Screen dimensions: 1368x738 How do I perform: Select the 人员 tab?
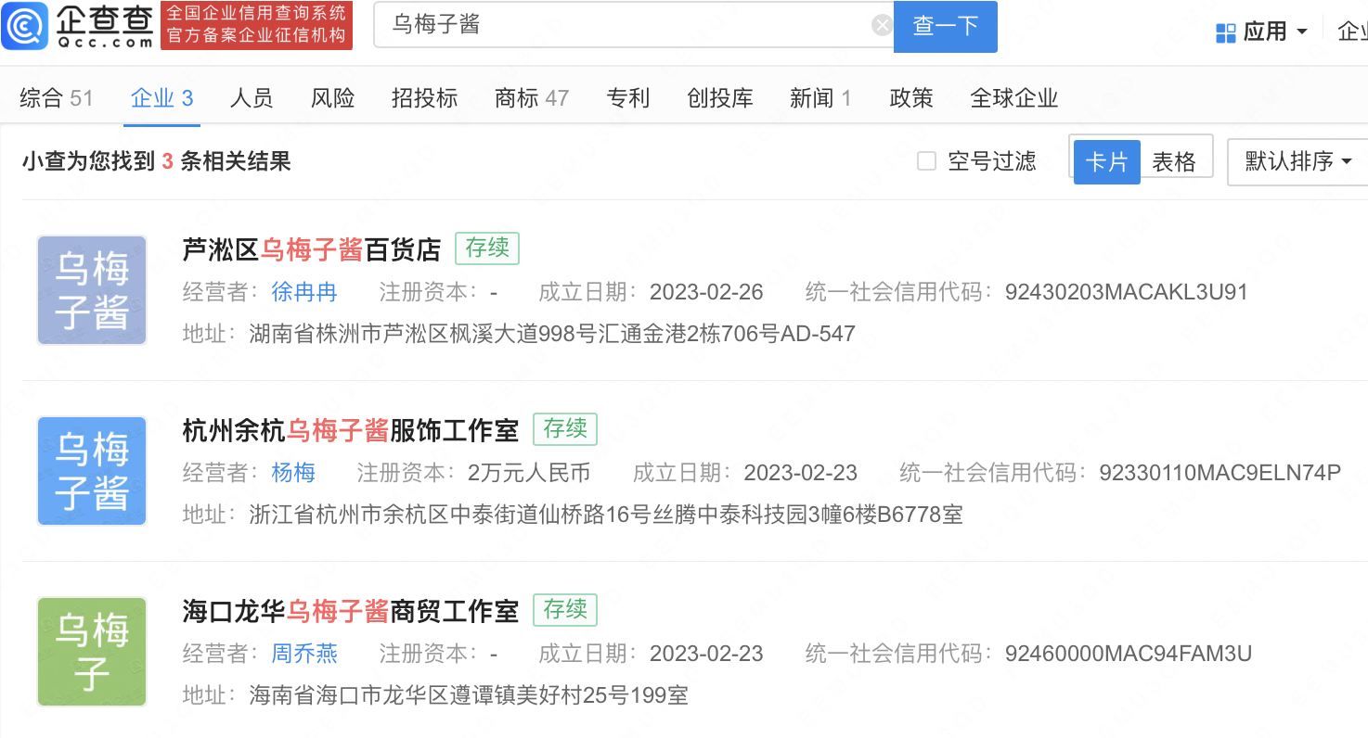pyautogui.click(x=252, y=98)
